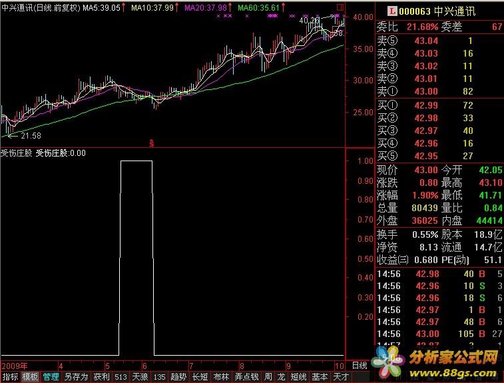Switch to the 天狼 template
Screen dimensions: 504x383
click(140, 376)
